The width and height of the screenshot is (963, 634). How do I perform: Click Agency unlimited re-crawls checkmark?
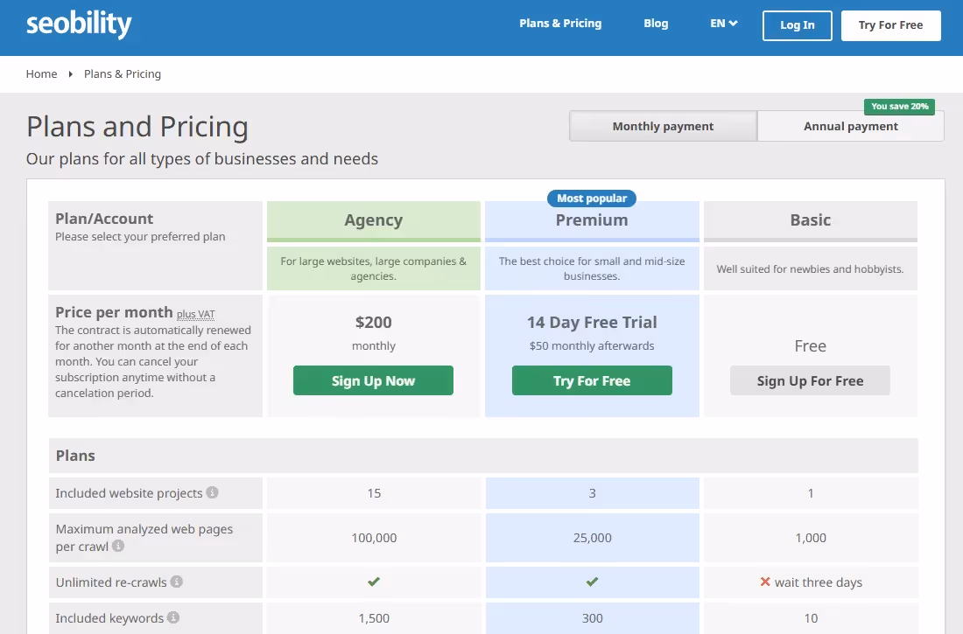pos(374,582)
